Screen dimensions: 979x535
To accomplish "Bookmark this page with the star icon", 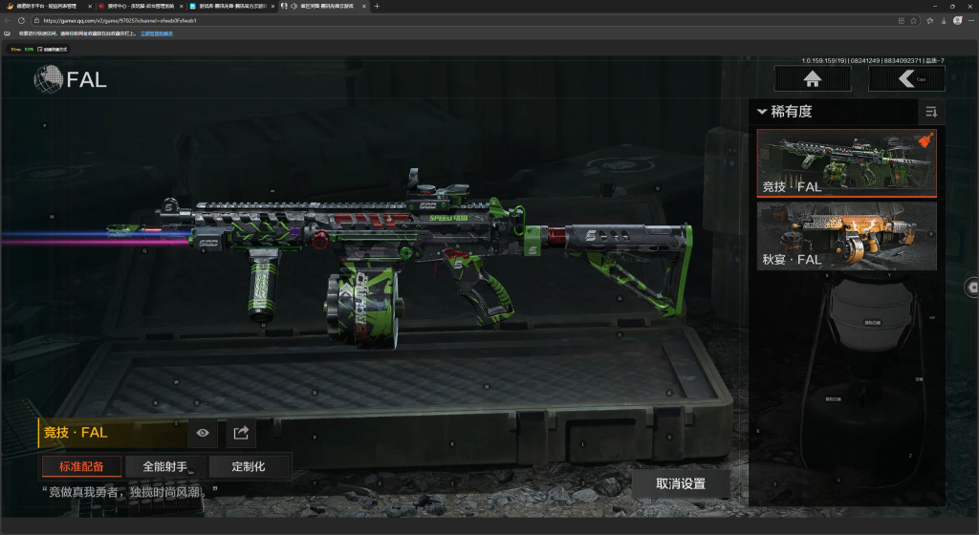I will (x=913, y=21).
